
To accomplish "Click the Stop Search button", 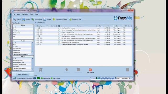I will tap(90, 70).
